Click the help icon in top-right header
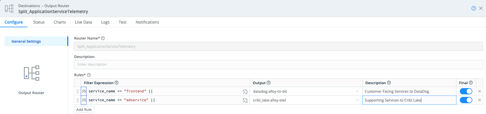486x114 pixels. click(473, 8)
